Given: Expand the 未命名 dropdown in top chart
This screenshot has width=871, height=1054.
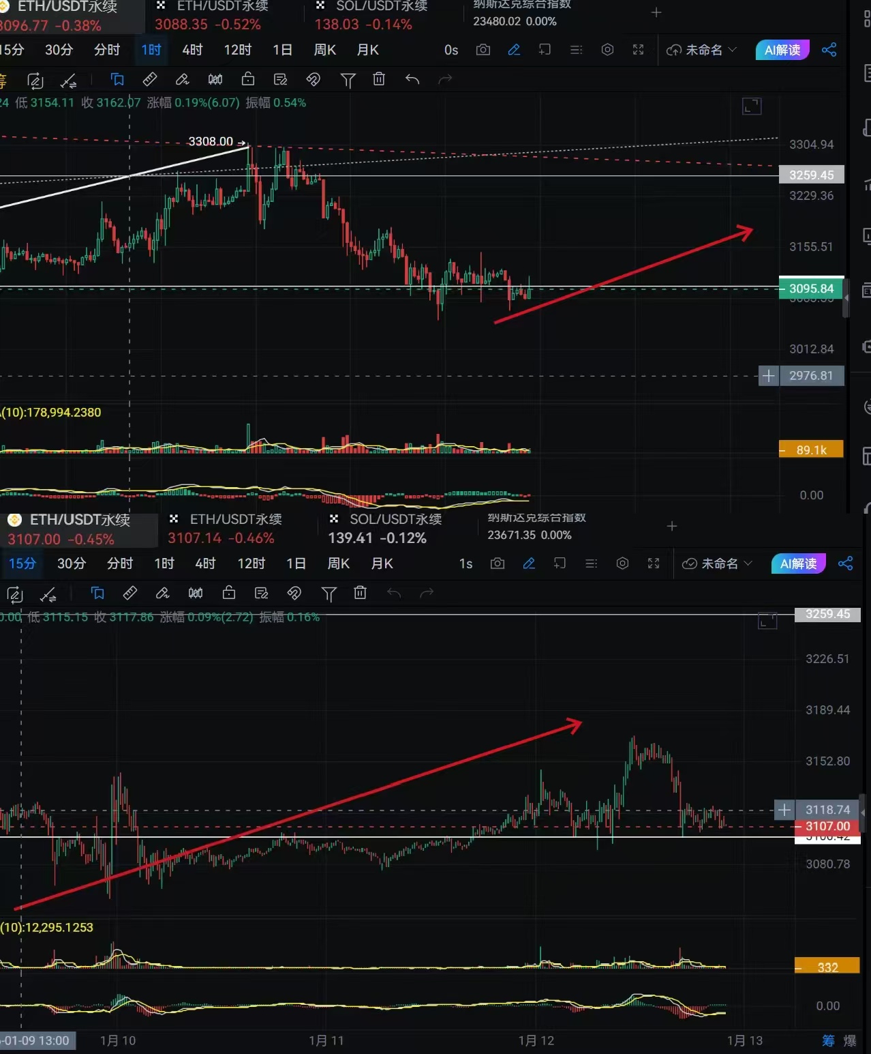Looking at the screenshot, I should tap(701, 50).
